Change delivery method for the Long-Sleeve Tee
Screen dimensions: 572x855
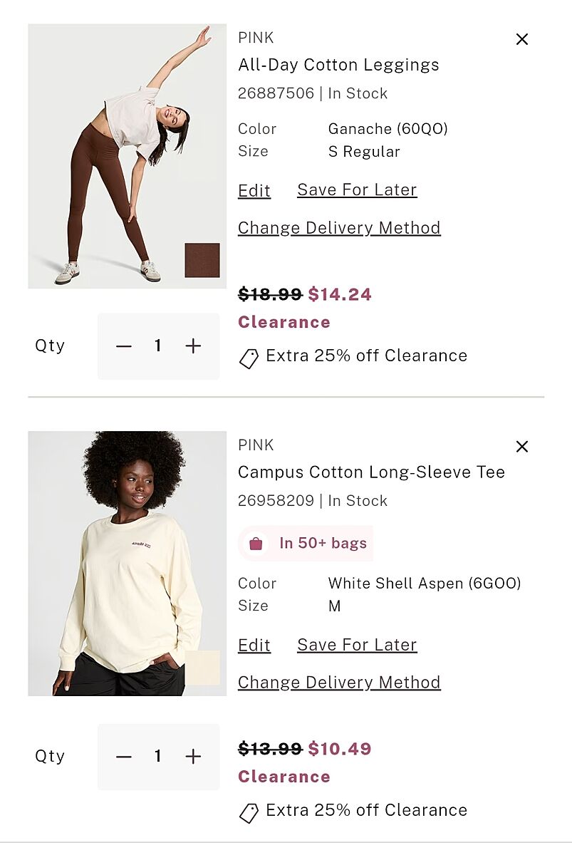339,683
